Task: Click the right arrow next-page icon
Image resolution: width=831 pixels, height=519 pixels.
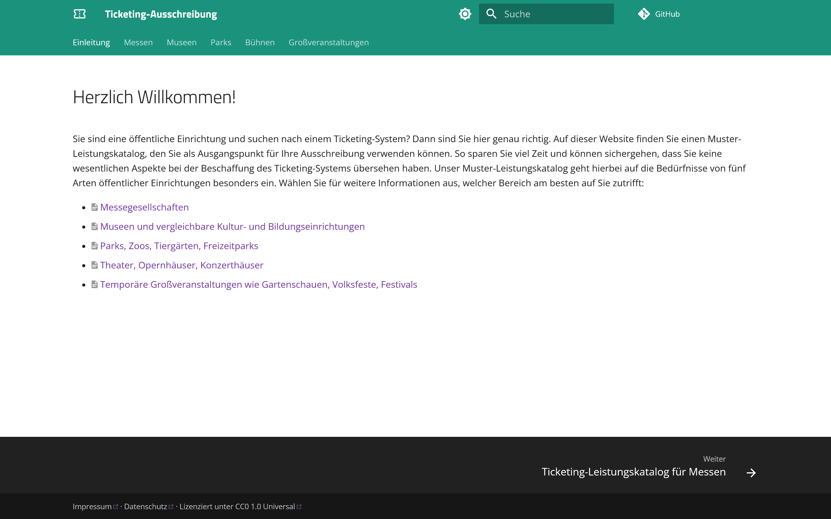Action: click(x=751, y=473)
